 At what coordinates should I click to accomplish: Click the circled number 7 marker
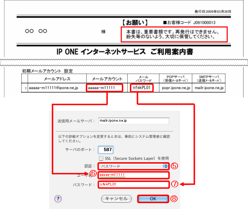click(x=175, y=184)
